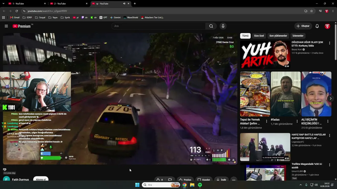The height and width of the screenshot is (189, 337).
Task: Mute the rp - YouTube tab audio
Action: point(124,4)
